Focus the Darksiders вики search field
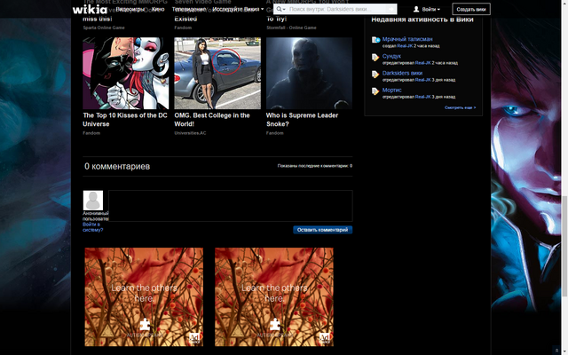The image size is (568, 355). pyautogui.click(x=337, y=9)
